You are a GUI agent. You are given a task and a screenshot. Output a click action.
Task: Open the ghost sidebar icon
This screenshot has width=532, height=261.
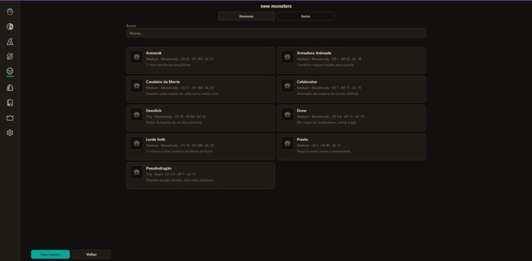[x=10, y=88]
